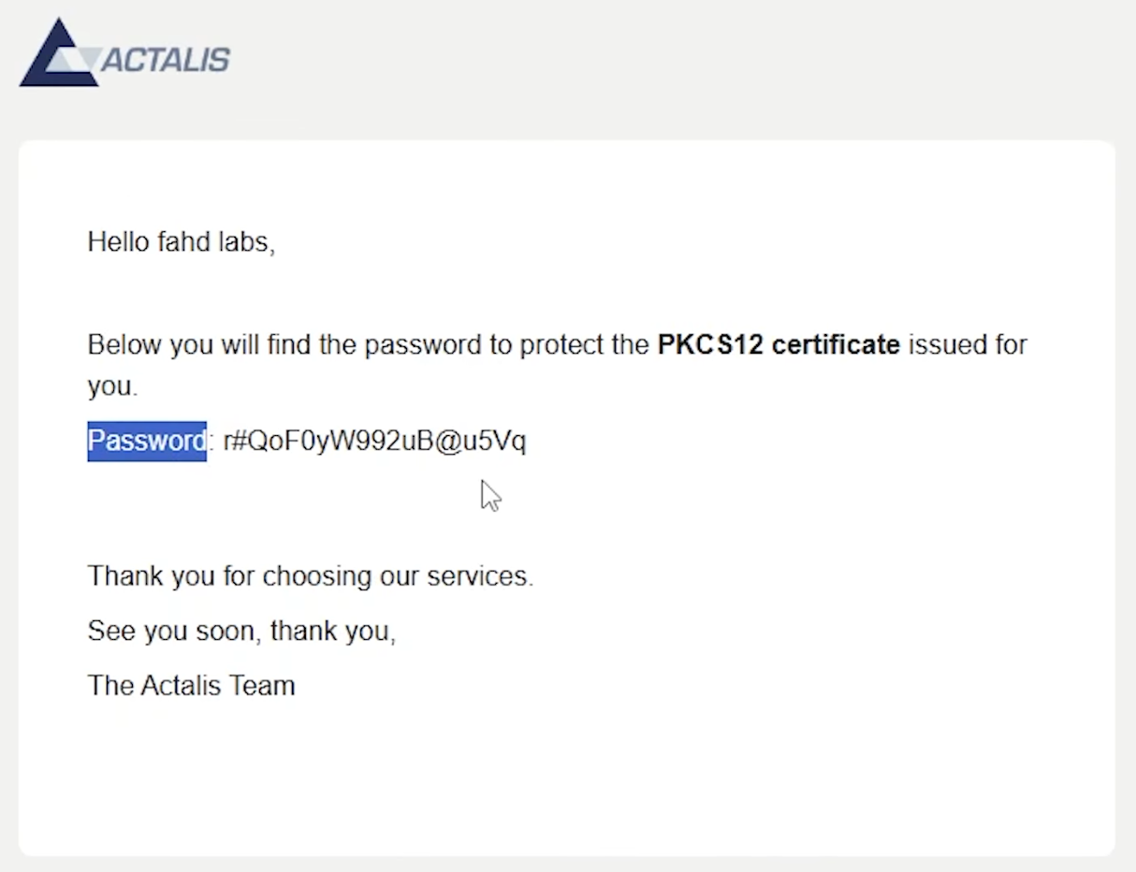Click the Actalis triangle logo icon
This screenshot has height=872, width=1136.
(x=58, y=54)
